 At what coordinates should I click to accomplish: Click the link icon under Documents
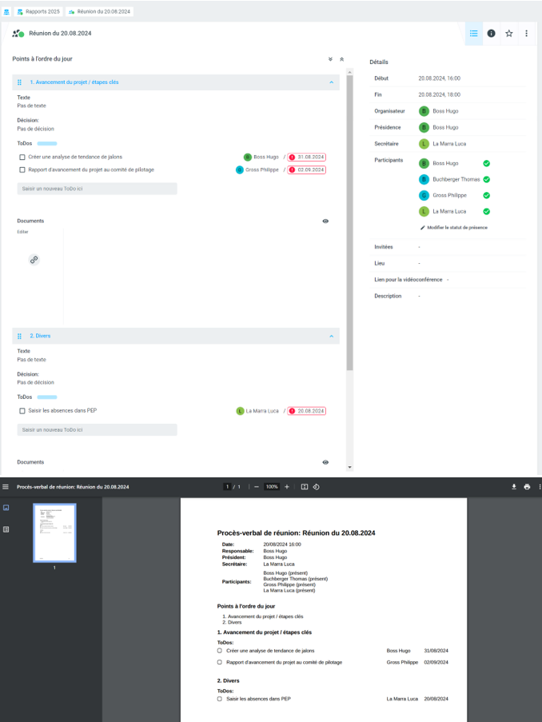34,260
